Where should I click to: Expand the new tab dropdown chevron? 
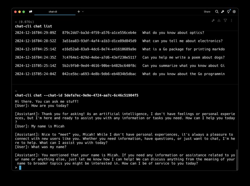[x=83, y=12]
